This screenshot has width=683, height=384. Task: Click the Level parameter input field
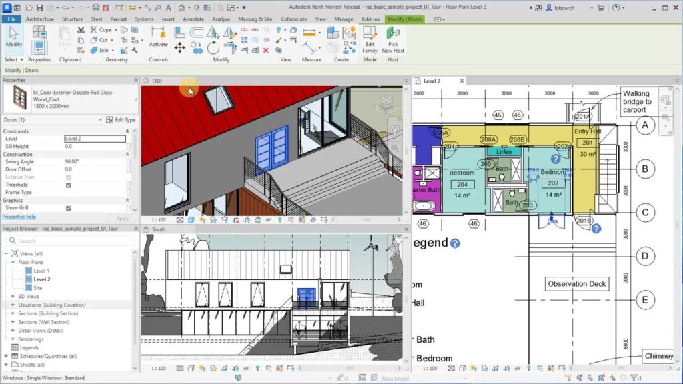[94, 139]
